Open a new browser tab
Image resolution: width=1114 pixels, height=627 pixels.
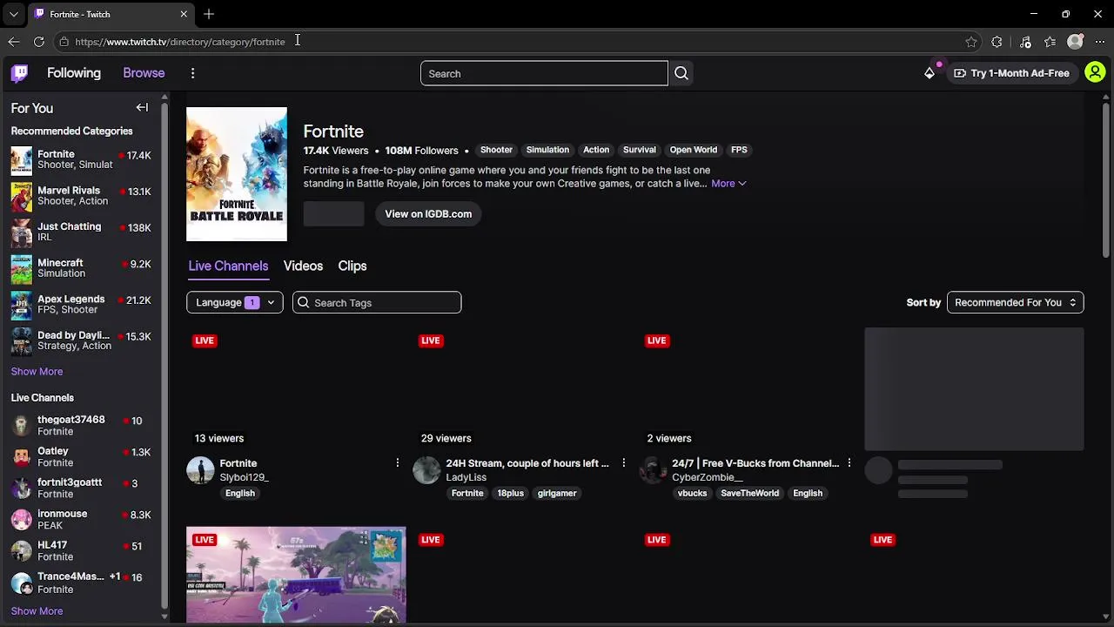pos(209,14)
